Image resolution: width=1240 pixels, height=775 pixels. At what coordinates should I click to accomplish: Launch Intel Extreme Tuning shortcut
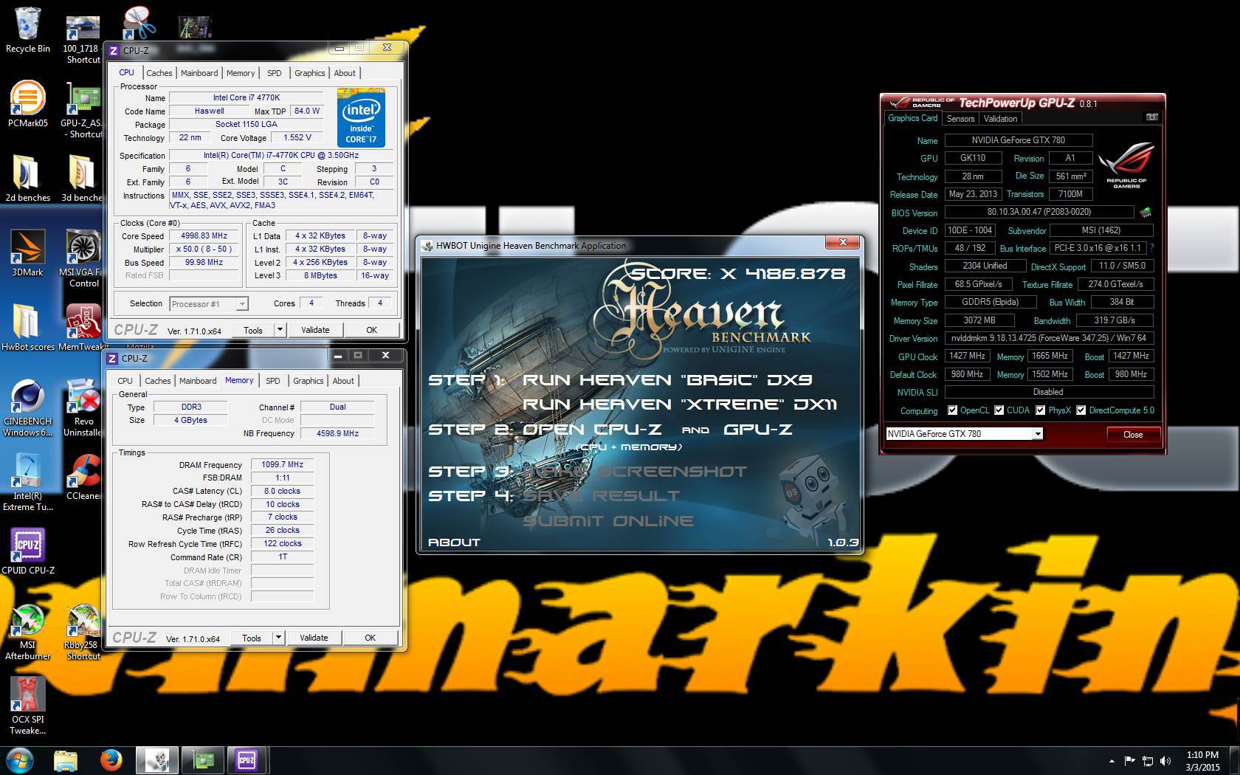tap(28, 481)
